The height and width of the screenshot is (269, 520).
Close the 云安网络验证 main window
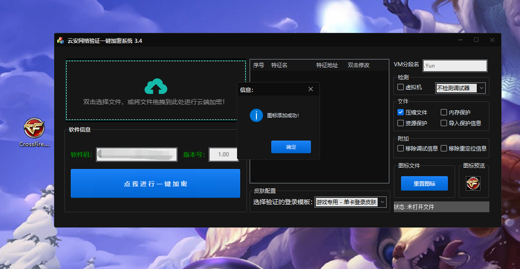[492, 40]
